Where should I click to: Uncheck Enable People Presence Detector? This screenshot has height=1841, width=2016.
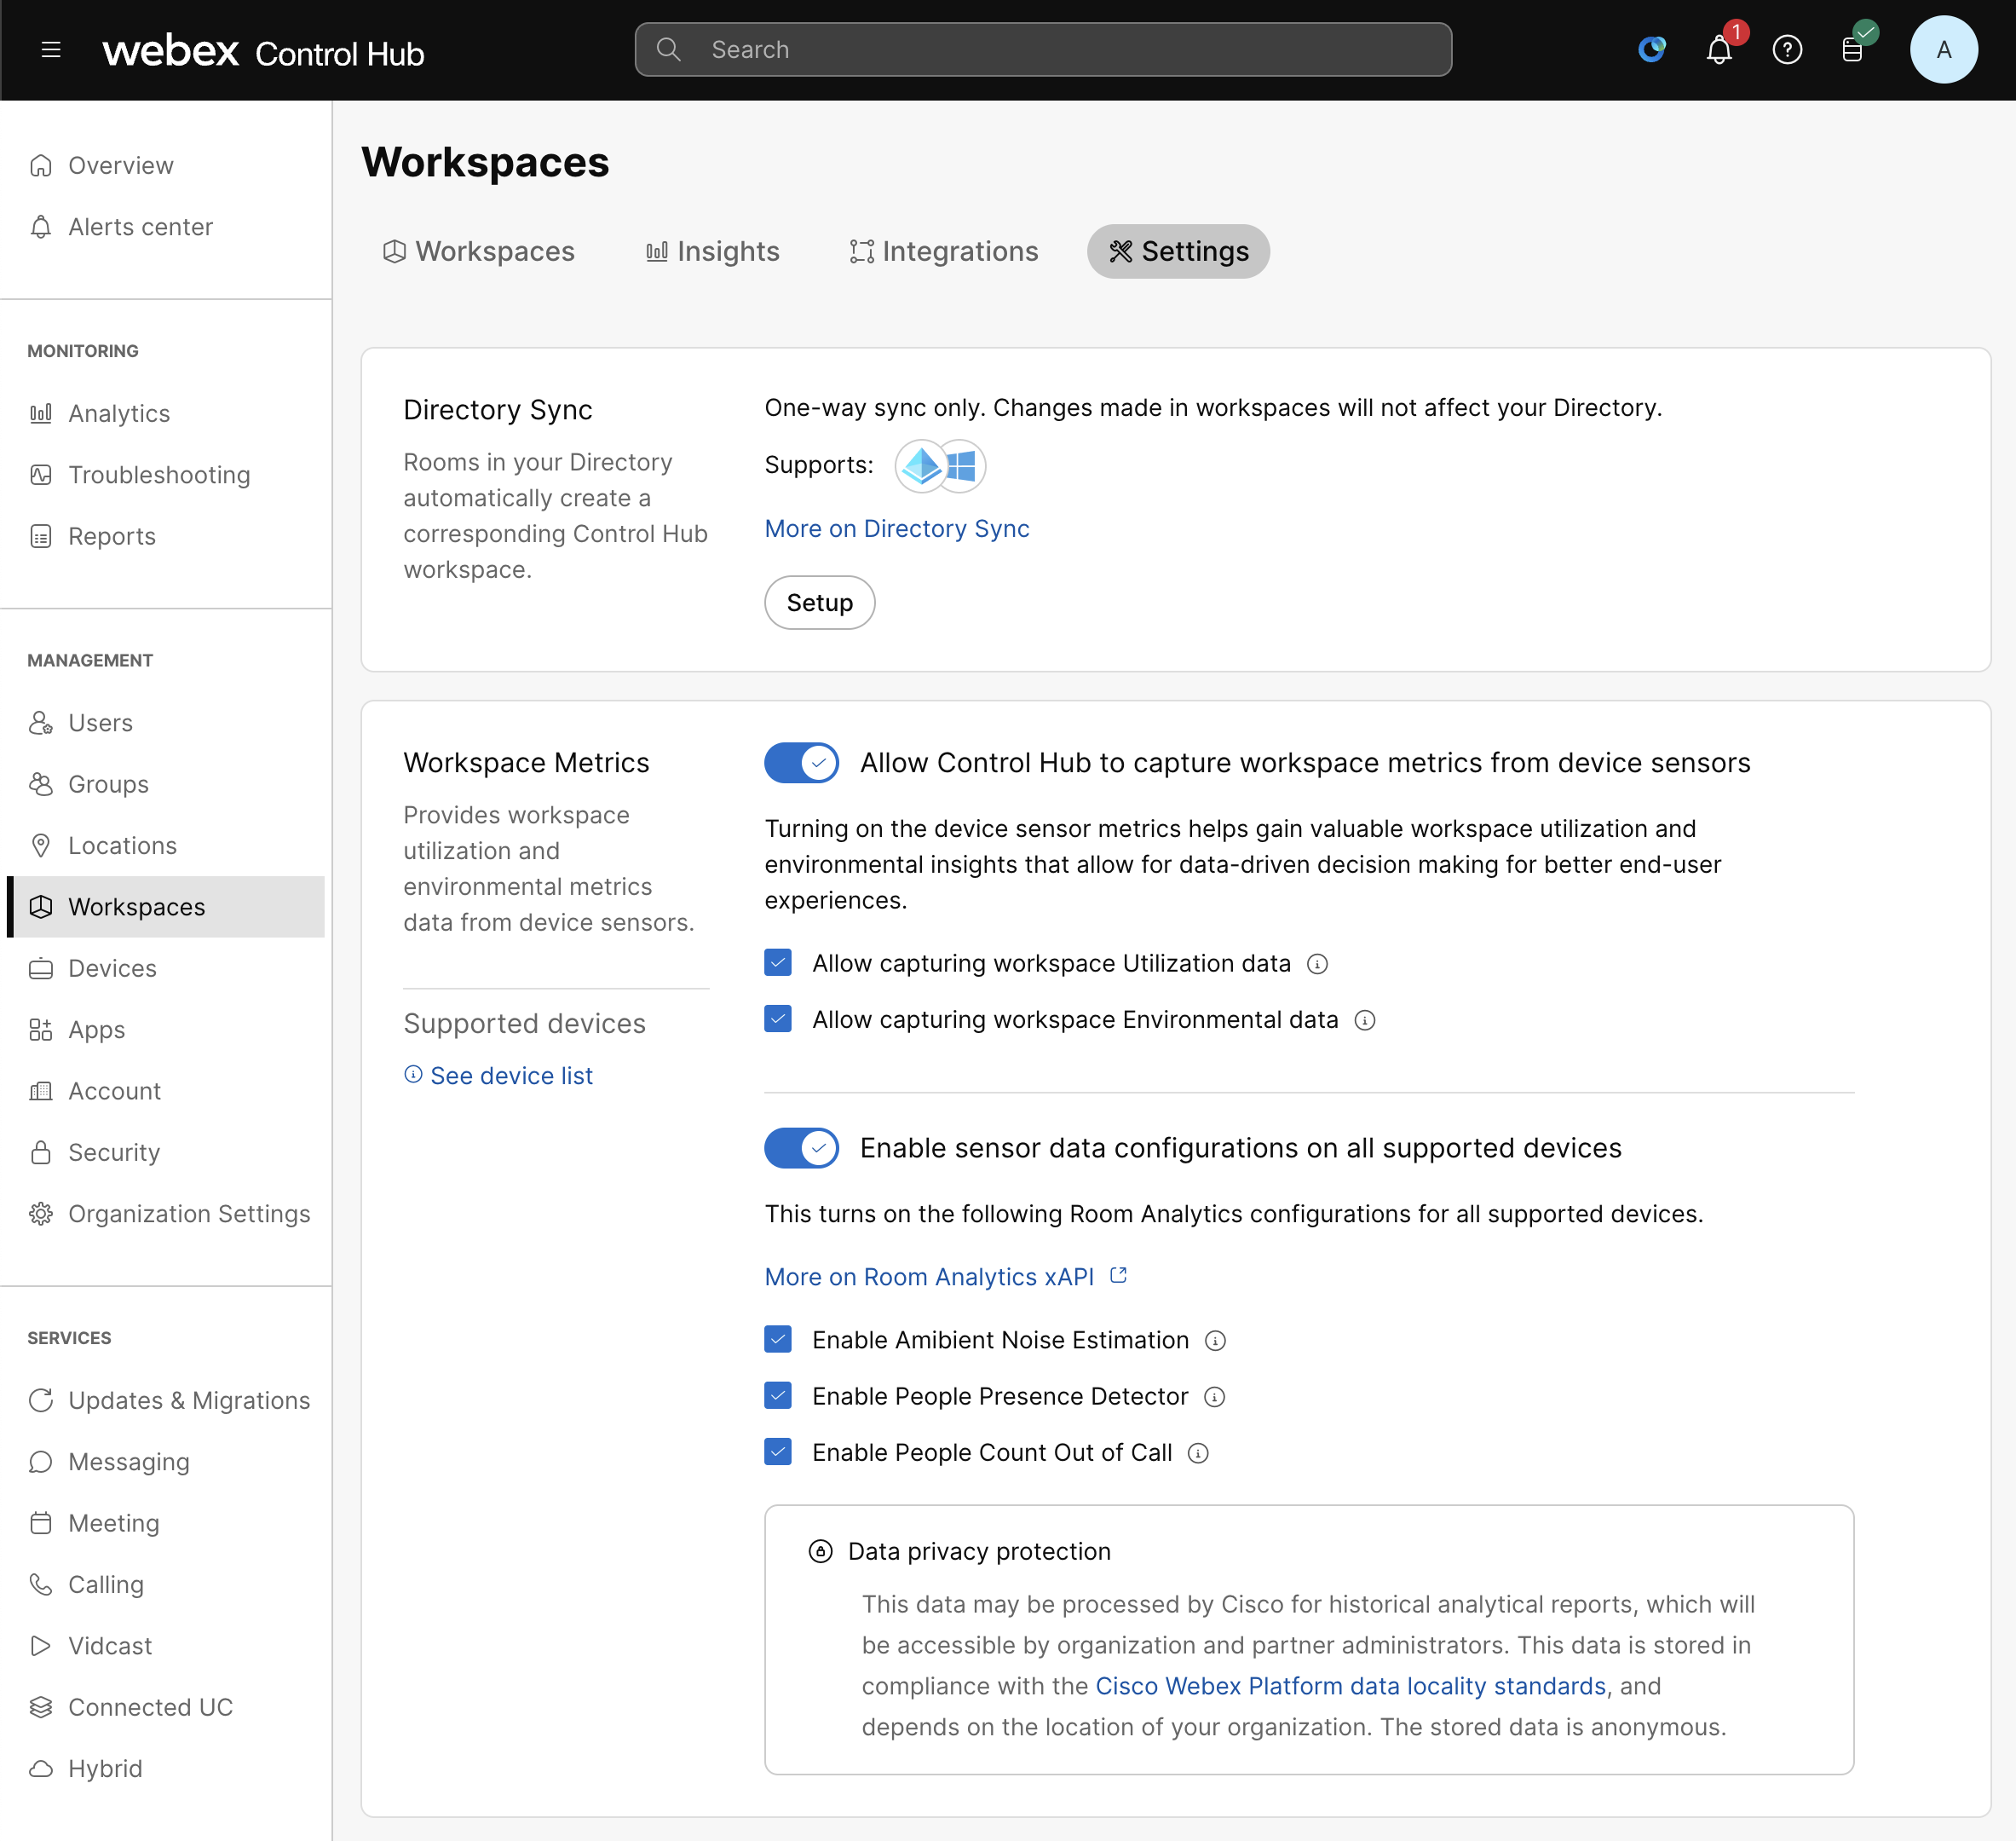tap(777, 1396)
